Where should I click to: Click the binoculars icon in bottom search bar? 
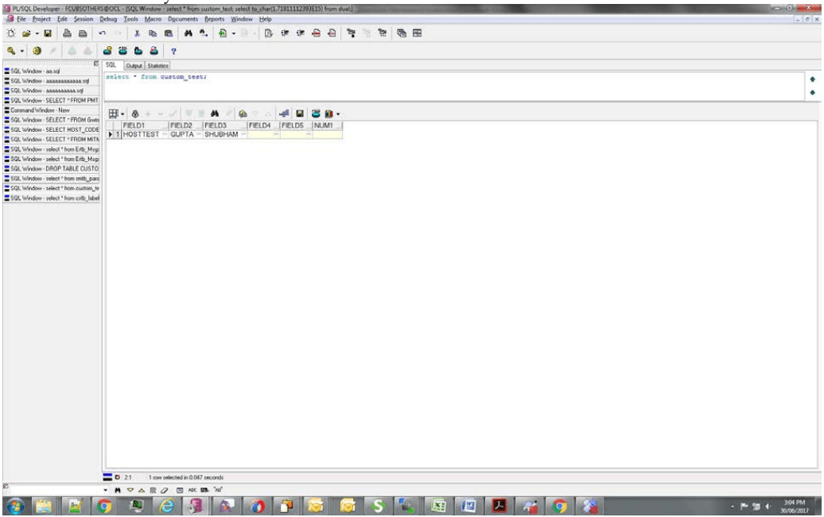coord(118,490)
